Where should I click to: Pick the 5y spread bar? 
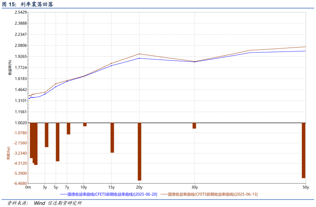pos(58,142)
